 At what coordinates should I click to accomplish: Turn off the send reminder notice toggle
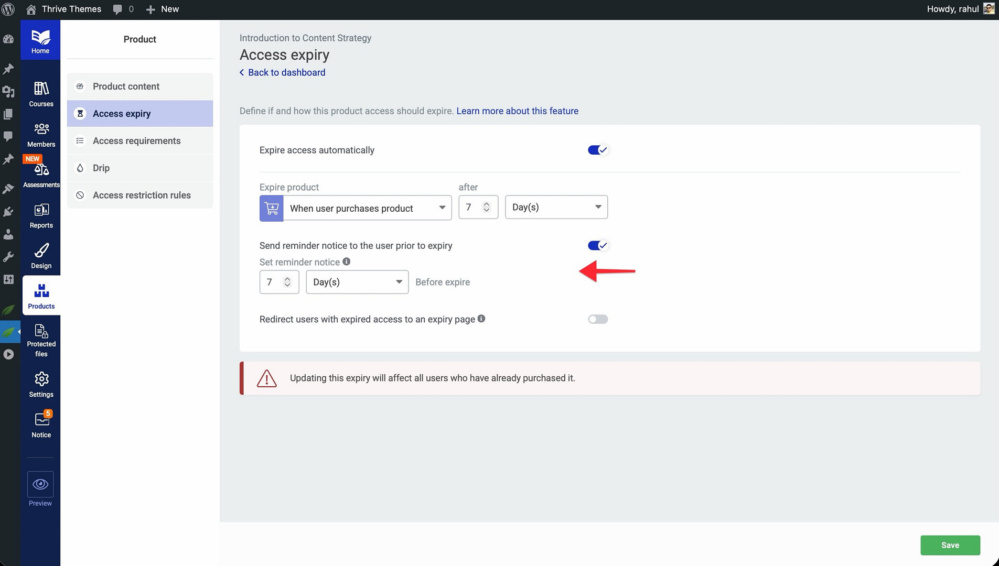(x=597, y=246)
